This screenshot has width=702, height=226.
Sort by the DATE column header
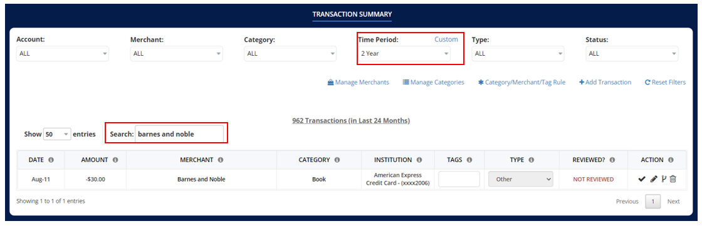(x=41, y=160)
